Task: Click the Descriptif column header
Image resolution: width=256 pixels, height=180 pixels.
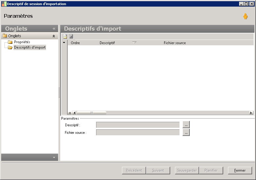Action: click(107, 43)
